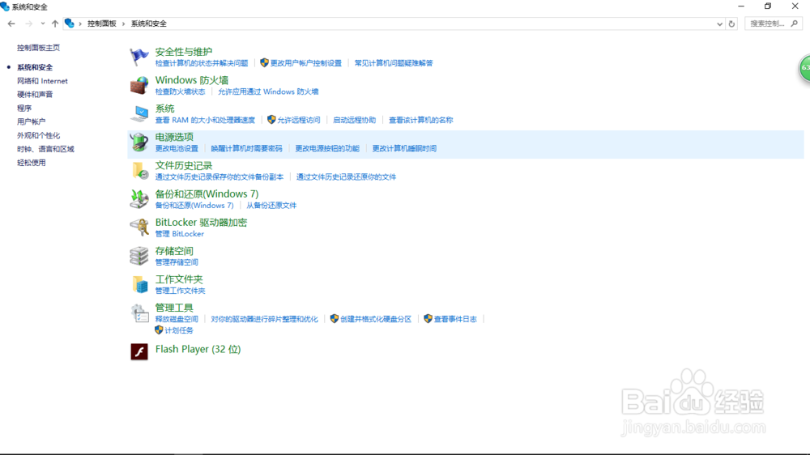Open 通过文件历史记录还原你的文件 link
810x455 pixels.
click(x=346, y=176)
